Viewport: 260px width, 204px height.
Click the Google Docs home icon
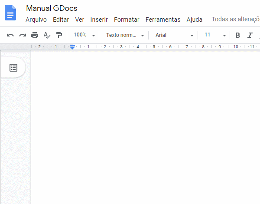coord(10,13)
